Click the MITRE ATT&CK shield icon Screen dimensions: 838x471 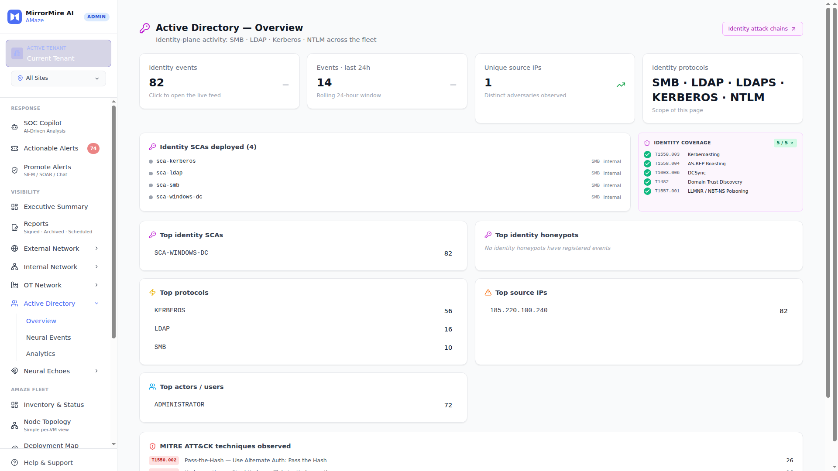(x=152, y=446)
